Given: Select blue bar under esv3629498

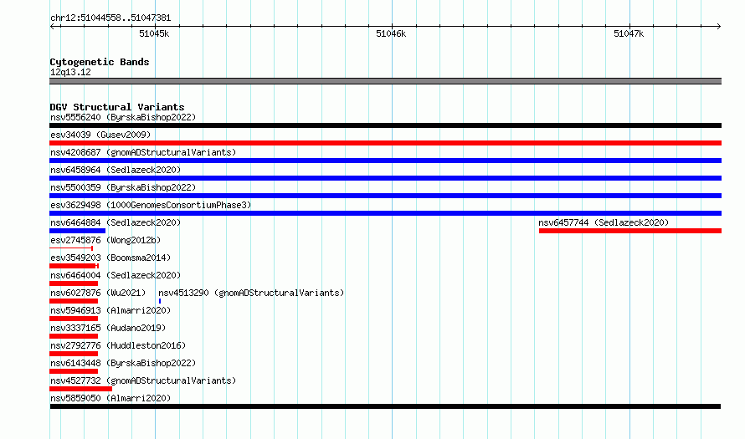Looking at the screenshot, I should [x=385, y=213].
